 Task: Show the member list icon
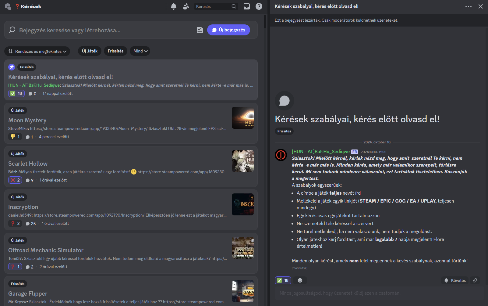(x=186, y=6)
